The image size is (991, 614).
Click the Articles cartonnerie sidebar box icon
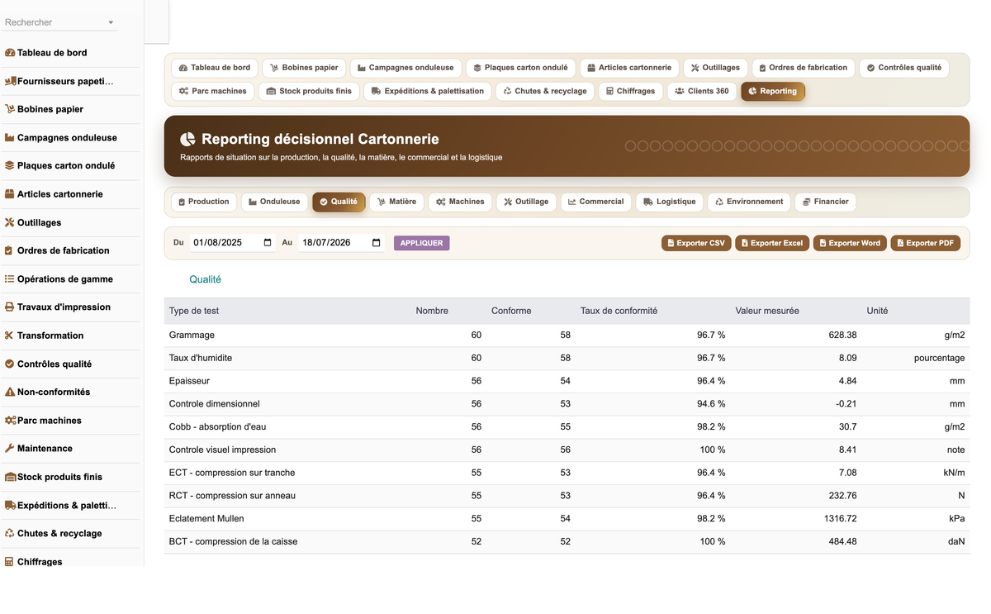coord(10,194)
